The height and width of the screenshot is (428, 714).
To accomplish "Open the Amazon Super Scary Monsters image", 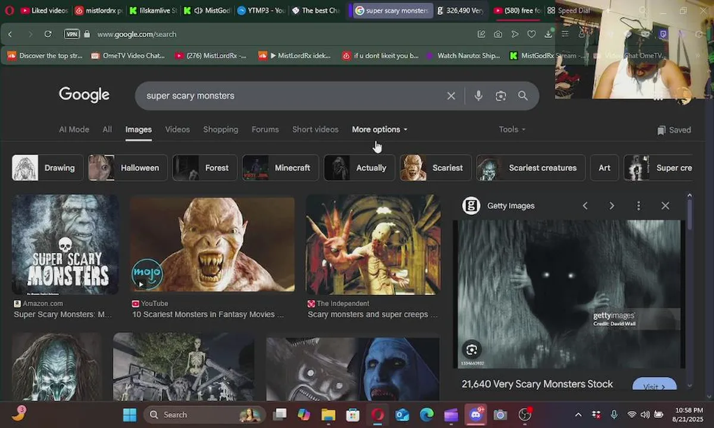I will tap(65, 245).
